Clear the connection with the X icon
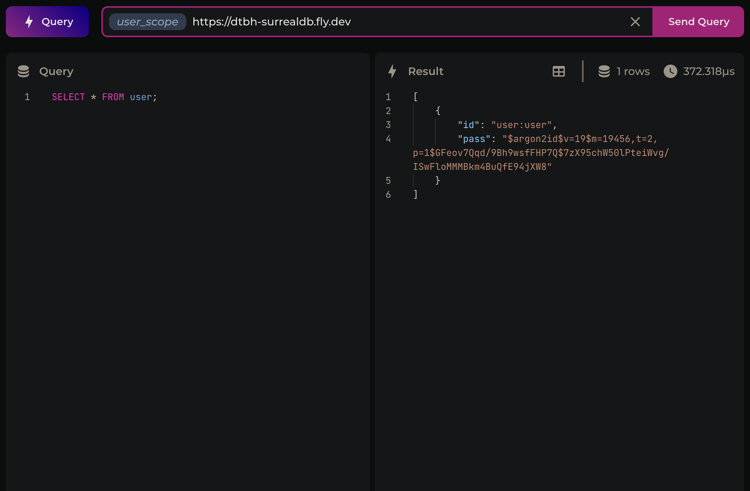 point(635,22)
